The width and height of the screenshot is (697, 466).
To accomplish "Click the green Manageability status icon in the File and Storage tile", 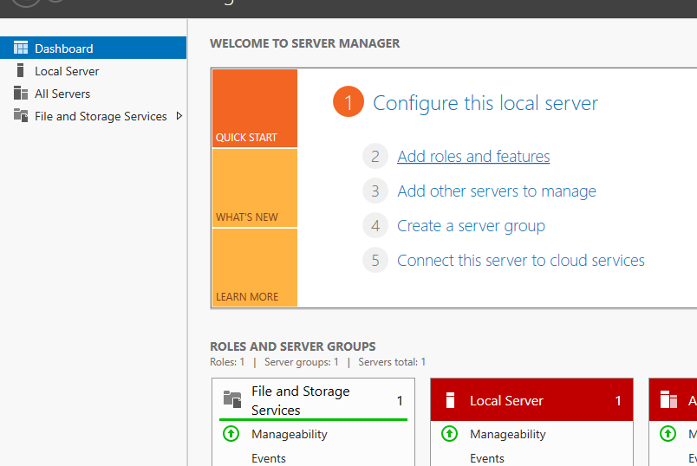I will point(231,434).
